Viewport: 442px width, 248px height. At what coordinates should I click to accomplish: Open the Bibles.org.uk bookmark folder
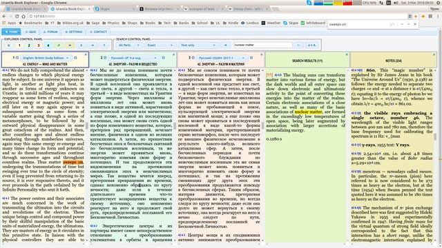[x=70, y=23]
